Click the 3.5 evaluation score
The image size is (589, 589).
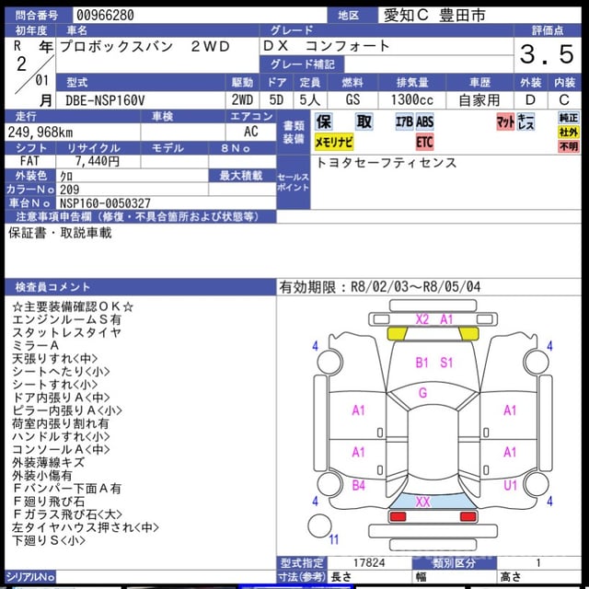coord(547,54)
